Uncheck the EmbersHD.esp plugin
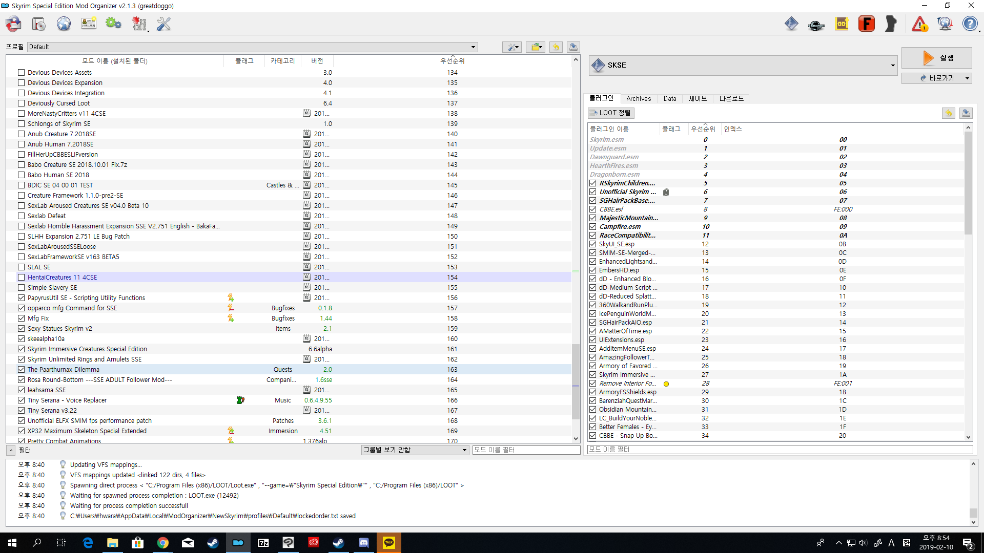Screen dimensions: 984x553 [593, 270]
